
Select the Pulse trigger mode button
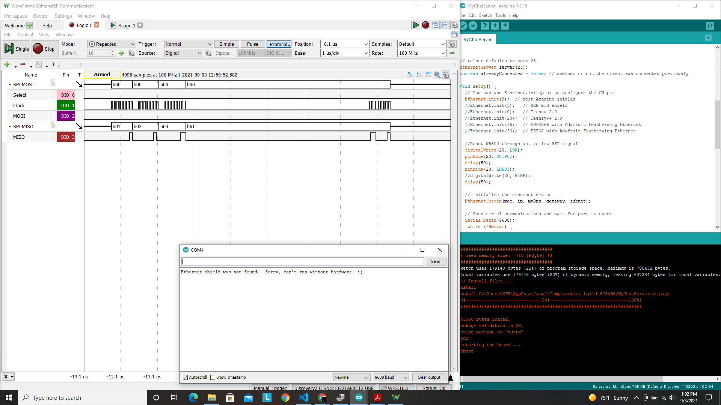coord(253,44)
